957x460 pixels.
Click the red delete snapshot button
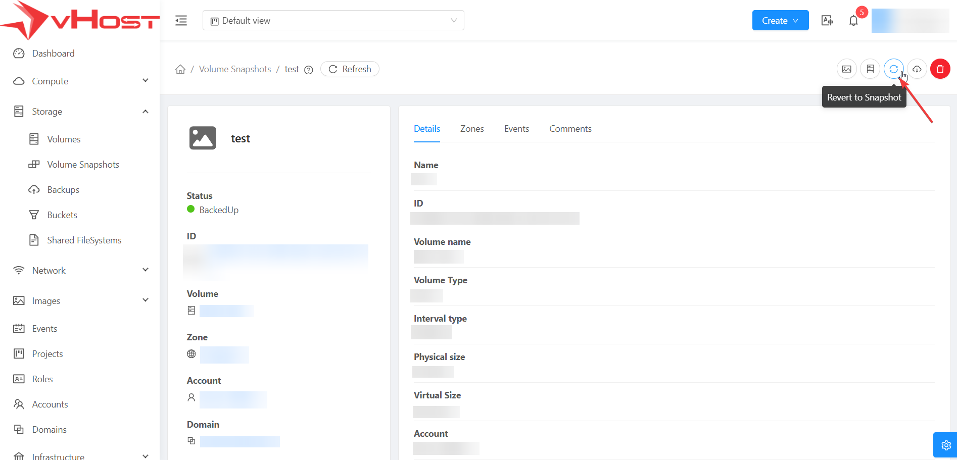point(940,69)
